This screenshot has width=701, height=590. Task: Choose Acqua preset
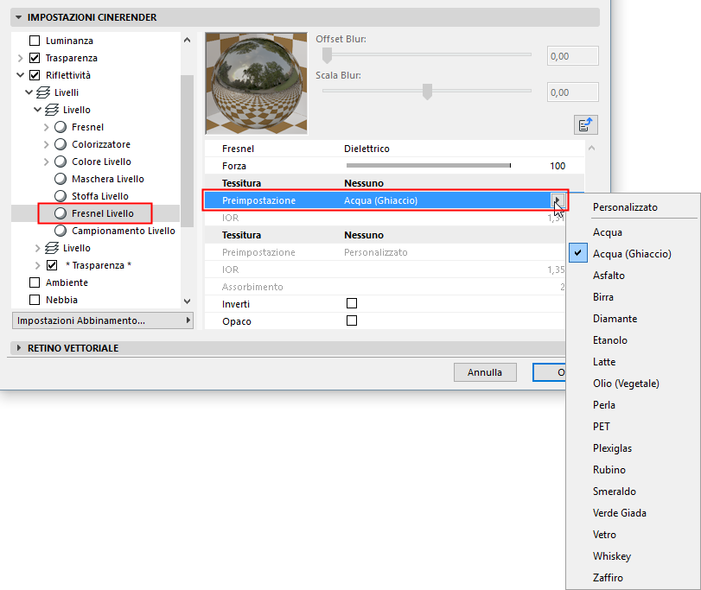(633, 232)
